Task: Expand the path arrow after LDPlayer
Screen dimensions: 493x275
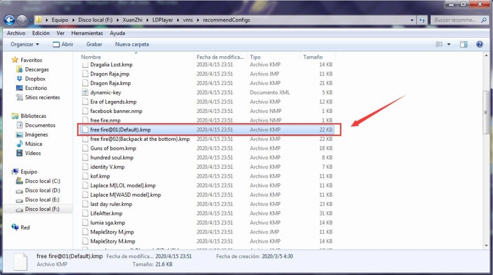Action: (x=178, y=20)
